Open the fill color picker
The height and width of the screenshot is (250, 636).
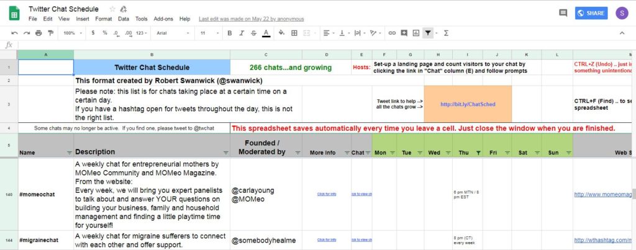click(x=281, y=33)
